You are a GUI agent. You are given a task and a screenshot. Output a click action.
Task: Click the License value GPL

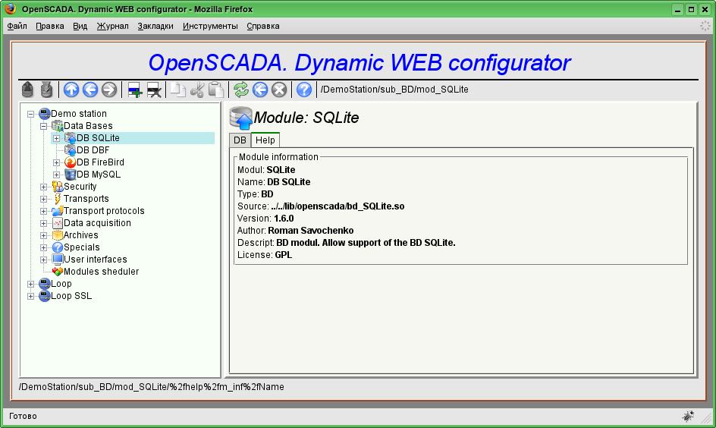click(283, 255)
